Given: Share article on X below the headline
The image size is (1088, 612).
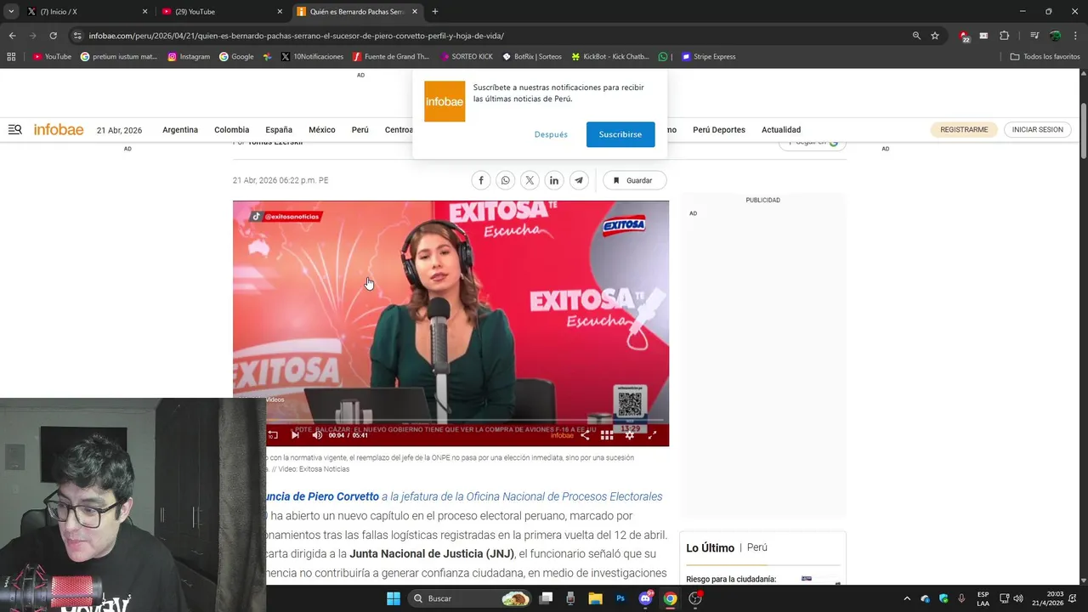Looking at the screenshot, I should click(x=530, y=180).
